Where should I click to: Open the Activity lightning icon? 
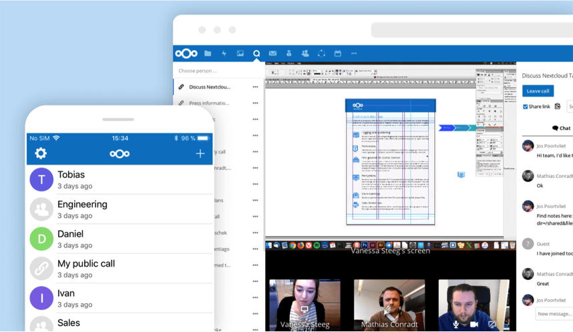(x=224, y=53)
